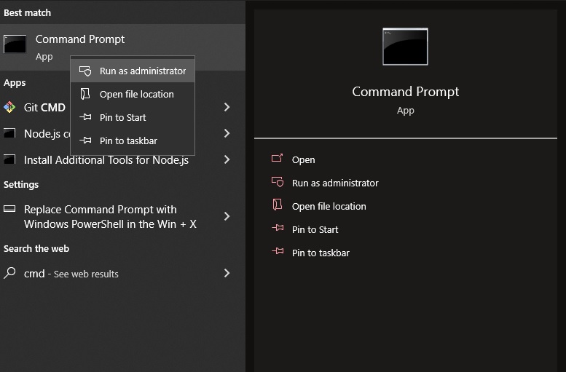
Task: Click the right pane Open file location icon
Action: coord(277,206)
